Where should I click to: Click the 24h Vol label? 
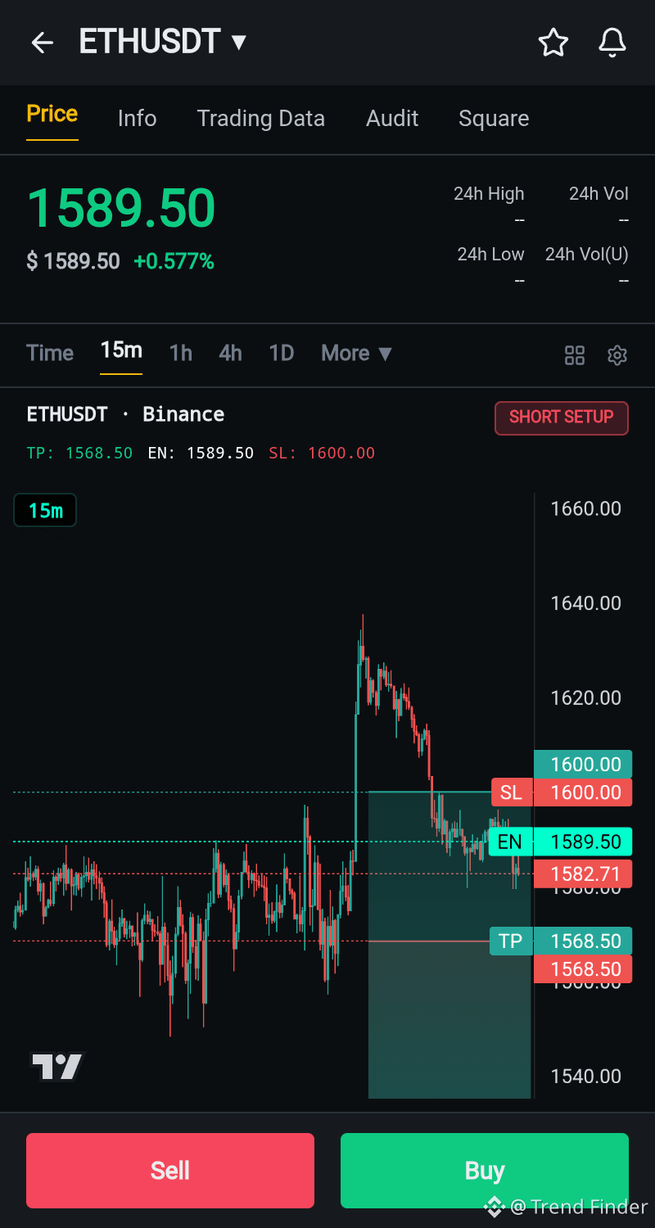pyautogui.click(x=599, y=194)
